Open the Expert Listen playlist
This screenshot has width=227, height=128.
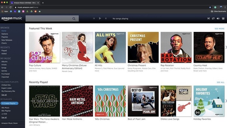click(x=6, y=88)
